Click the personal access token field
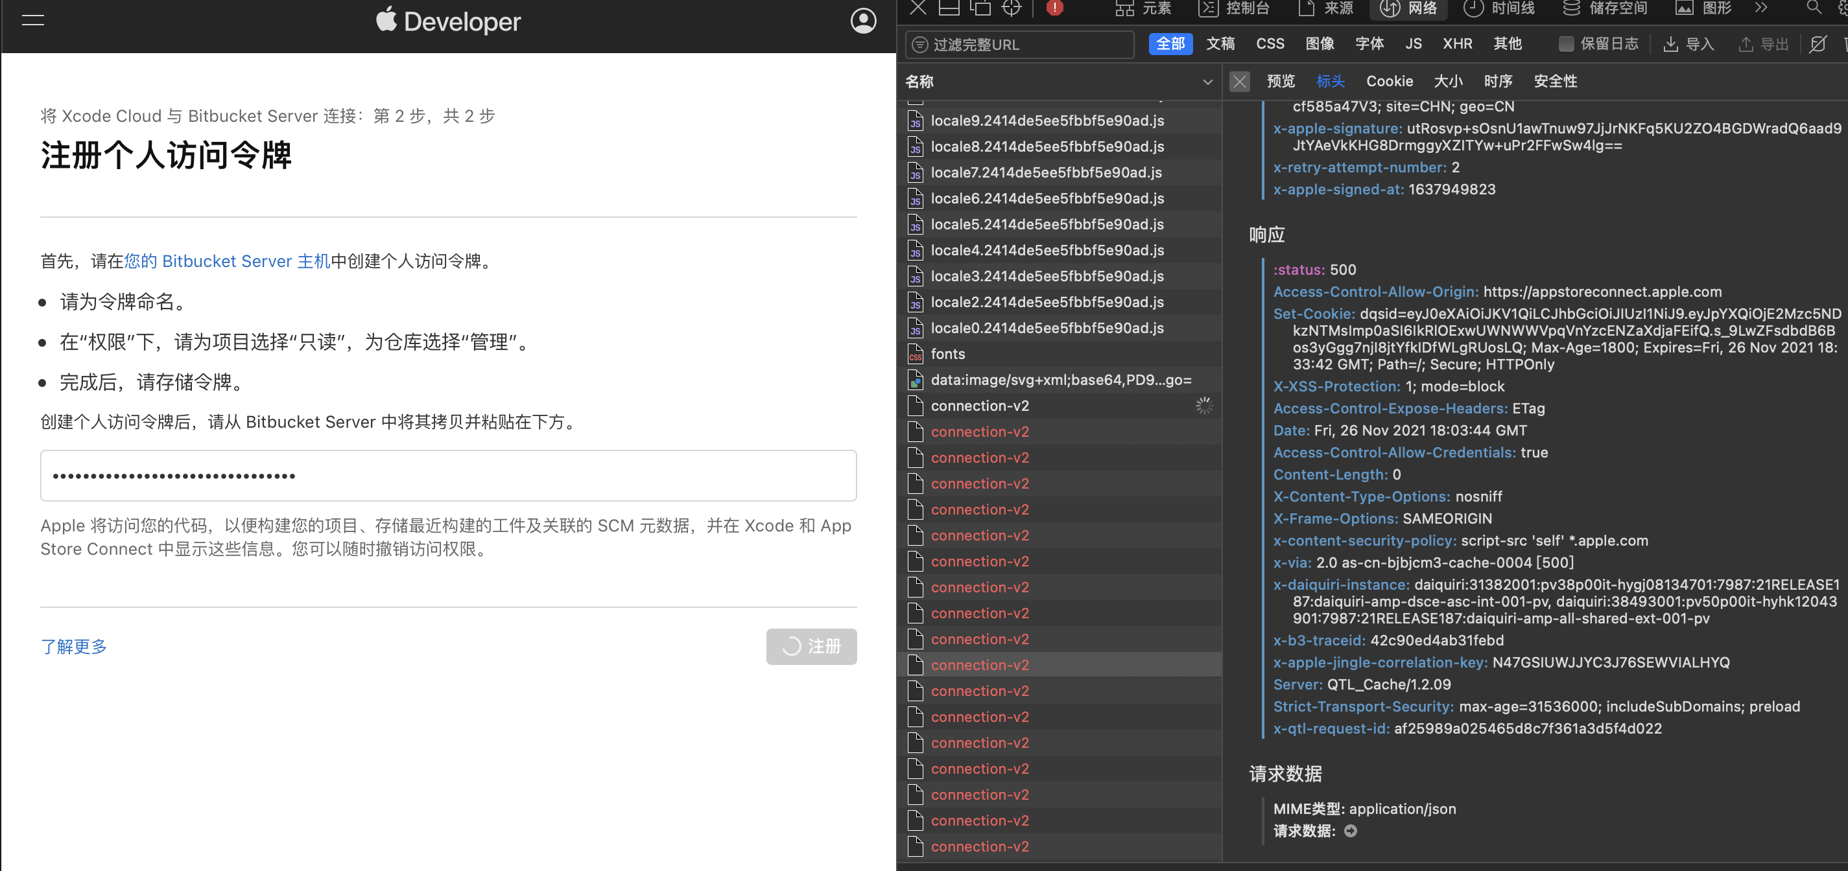1848x871 pixels. tap(448, 475)
